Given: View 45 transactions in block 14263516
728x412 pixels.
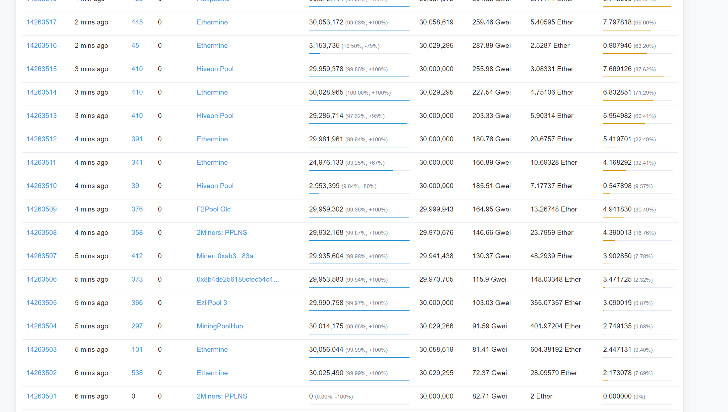Looking at the screenshot, I should pyautogui.click(x=135, y=46).
